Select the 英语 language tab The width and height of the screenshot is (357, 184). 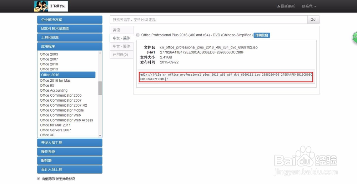coord(122,30)
